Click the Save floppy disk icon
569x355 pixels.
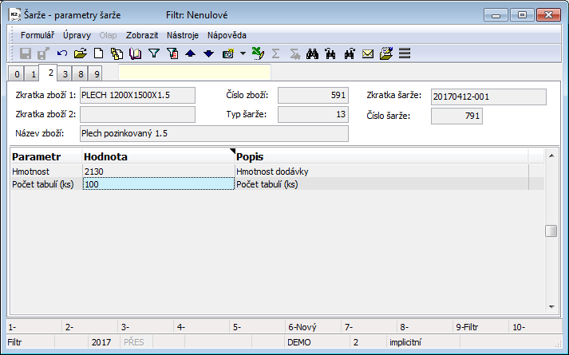click(x=25, y=53)
